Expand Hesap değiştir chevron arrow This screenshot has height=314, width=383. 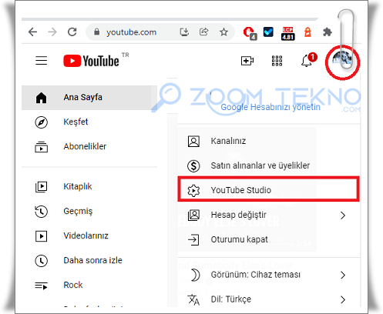[x=343, y=215]
